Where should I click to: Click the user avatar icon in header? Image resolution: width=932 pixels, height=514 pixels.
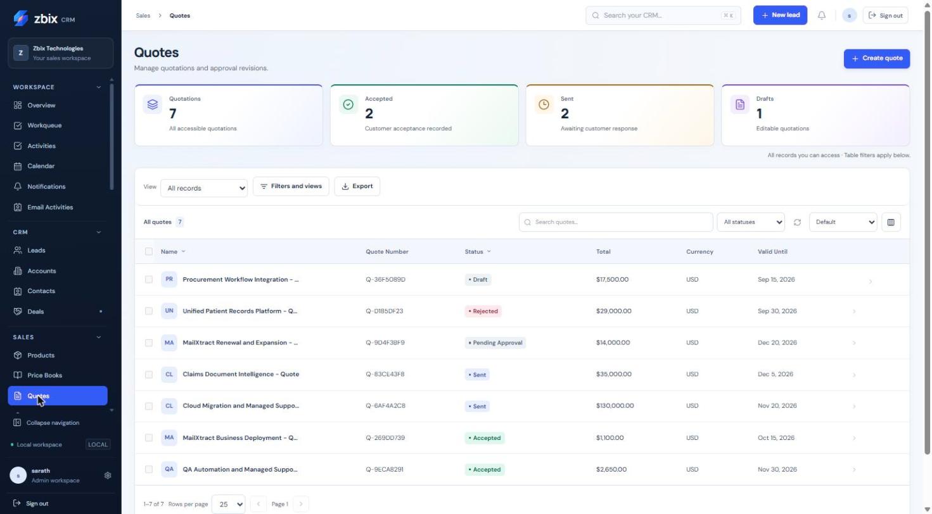click(x=850, y=15)
